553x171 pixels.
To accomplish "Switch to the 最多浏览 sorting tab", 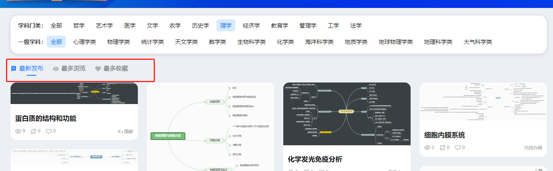I will 73,68.
